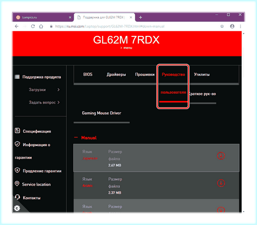This screenshot has height=225, width=257.
Task: Open the Продление гарантии link
Action: 42,171
